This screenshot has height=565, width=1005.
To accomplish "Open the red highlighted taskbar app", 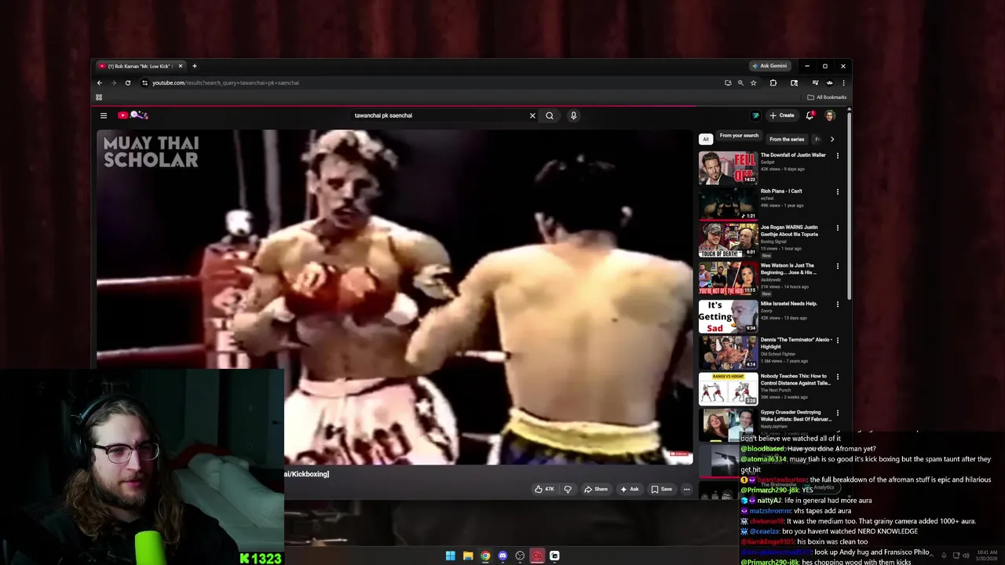I will tap(537, 556).
